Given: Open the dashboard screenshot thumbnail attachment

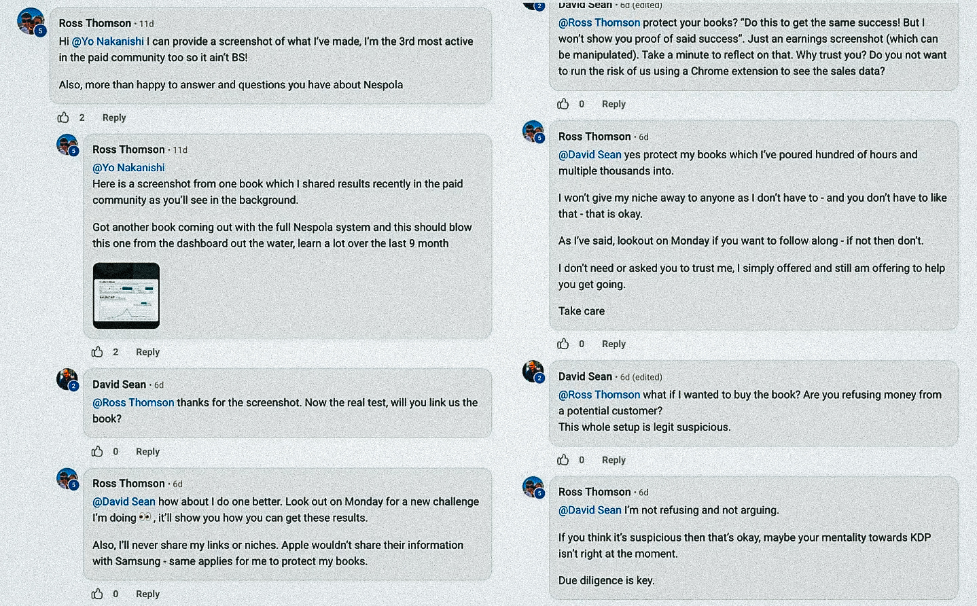Looking at the screenshot, I should tap(126, 296).
